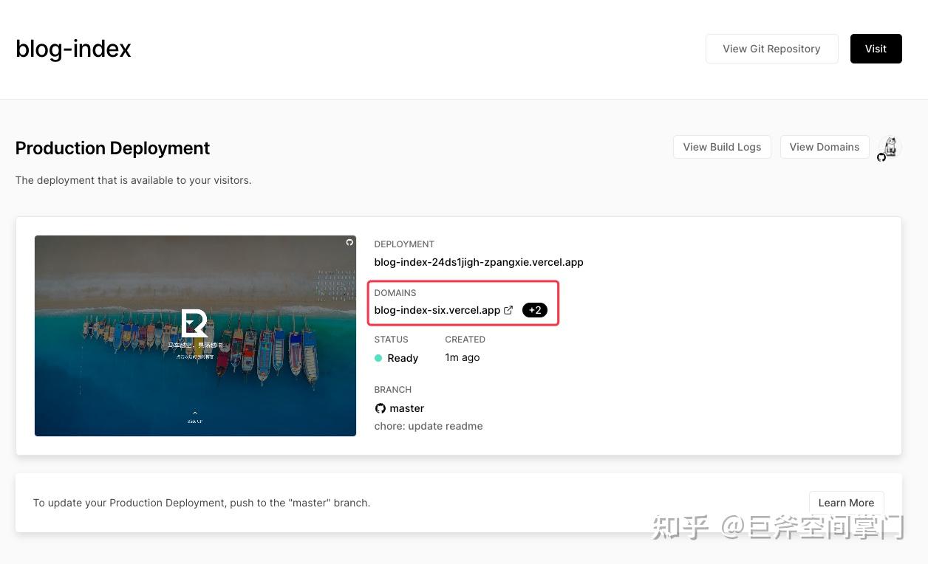The height and width of the screenshot is (564, 928).
Task: Click the View Git Repository button
Action: [771, 49]
